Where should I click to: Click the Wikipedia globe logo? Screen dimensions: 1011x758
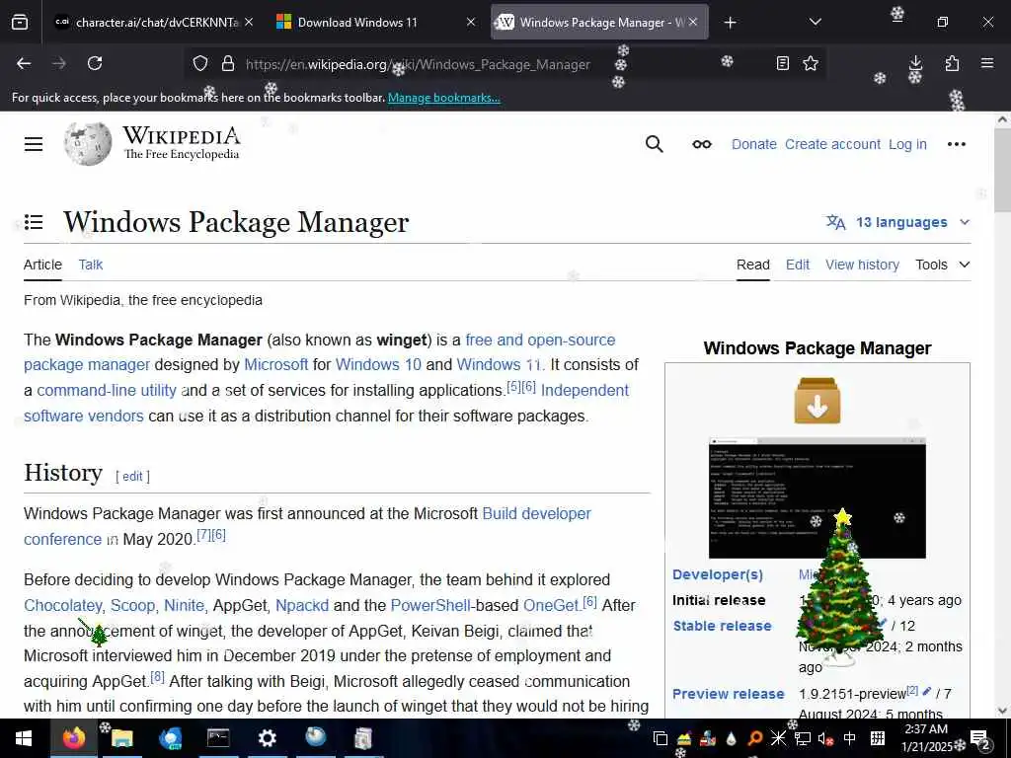pyautogui.click(x=88, y=143)
